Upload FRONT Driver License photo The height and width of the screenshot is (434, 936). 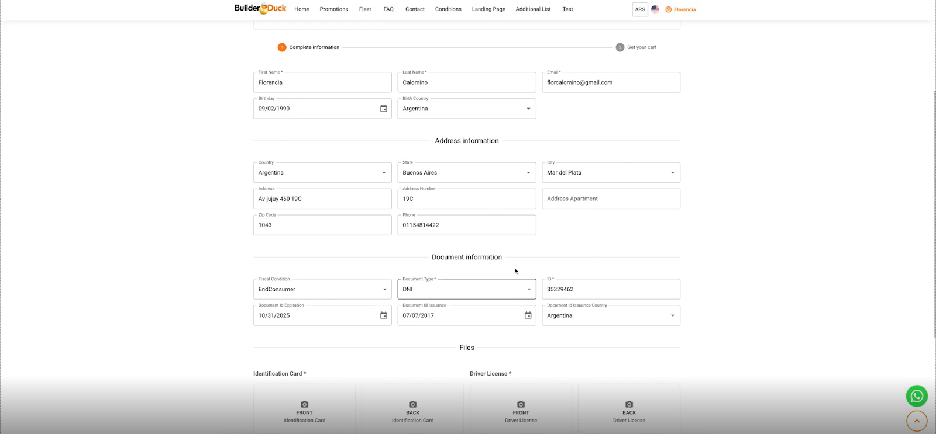tap(521, 411)
